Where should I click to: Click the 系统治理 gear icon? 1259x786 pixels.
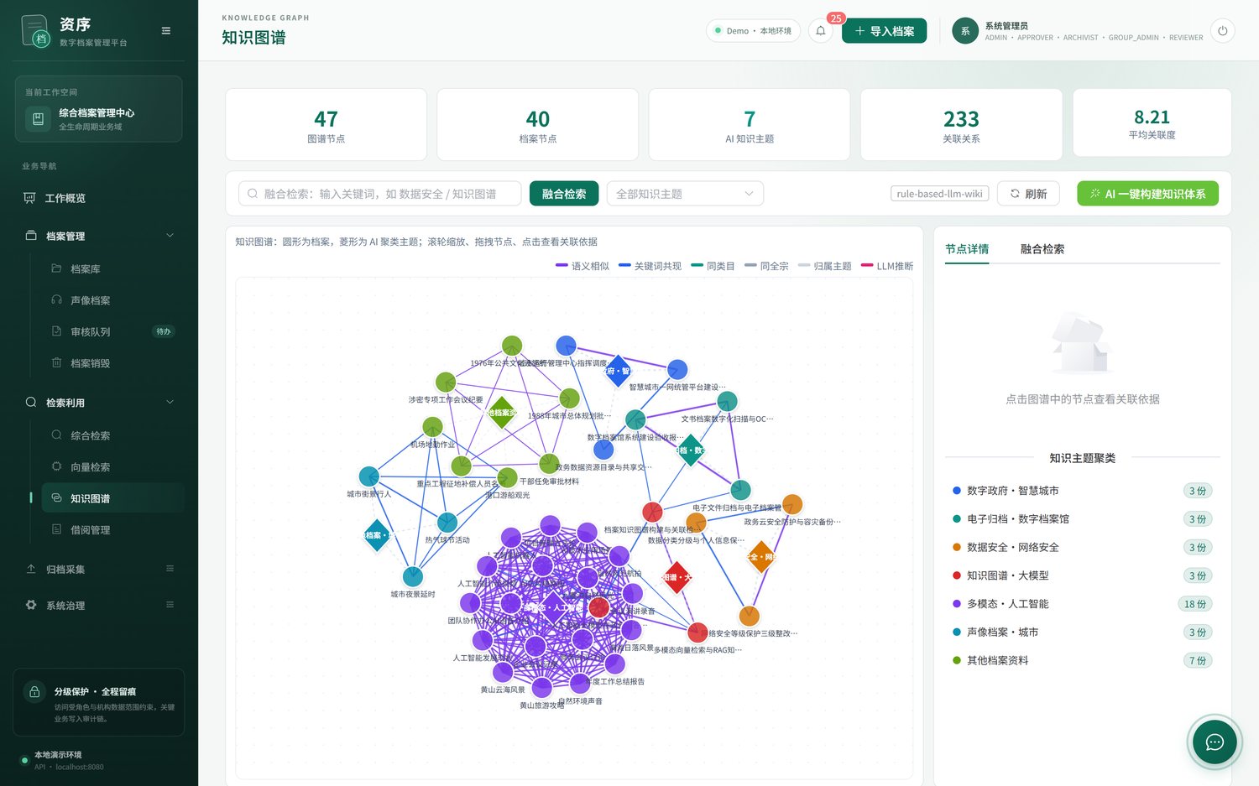click(x=31, y=605)
